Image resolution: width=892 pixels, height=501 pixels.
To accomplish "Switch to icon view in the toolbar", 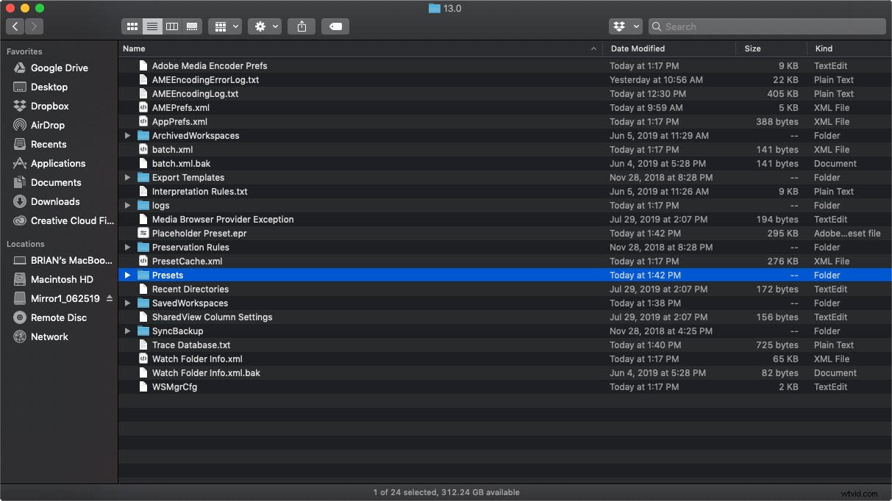I will pyautogui.click(x=132, y=26).
